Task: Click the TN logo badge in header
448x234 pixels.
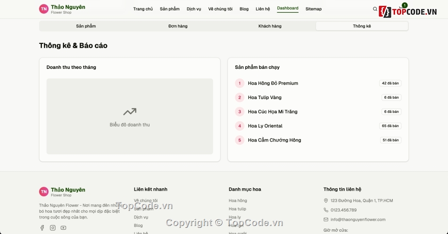Action: pyautogui.click(x=44, y=9)
